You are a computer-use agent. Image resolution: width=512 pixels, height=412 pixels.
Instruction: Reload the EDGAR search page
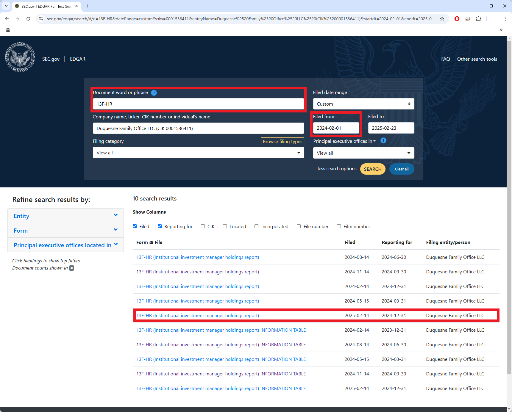(28, 19)
